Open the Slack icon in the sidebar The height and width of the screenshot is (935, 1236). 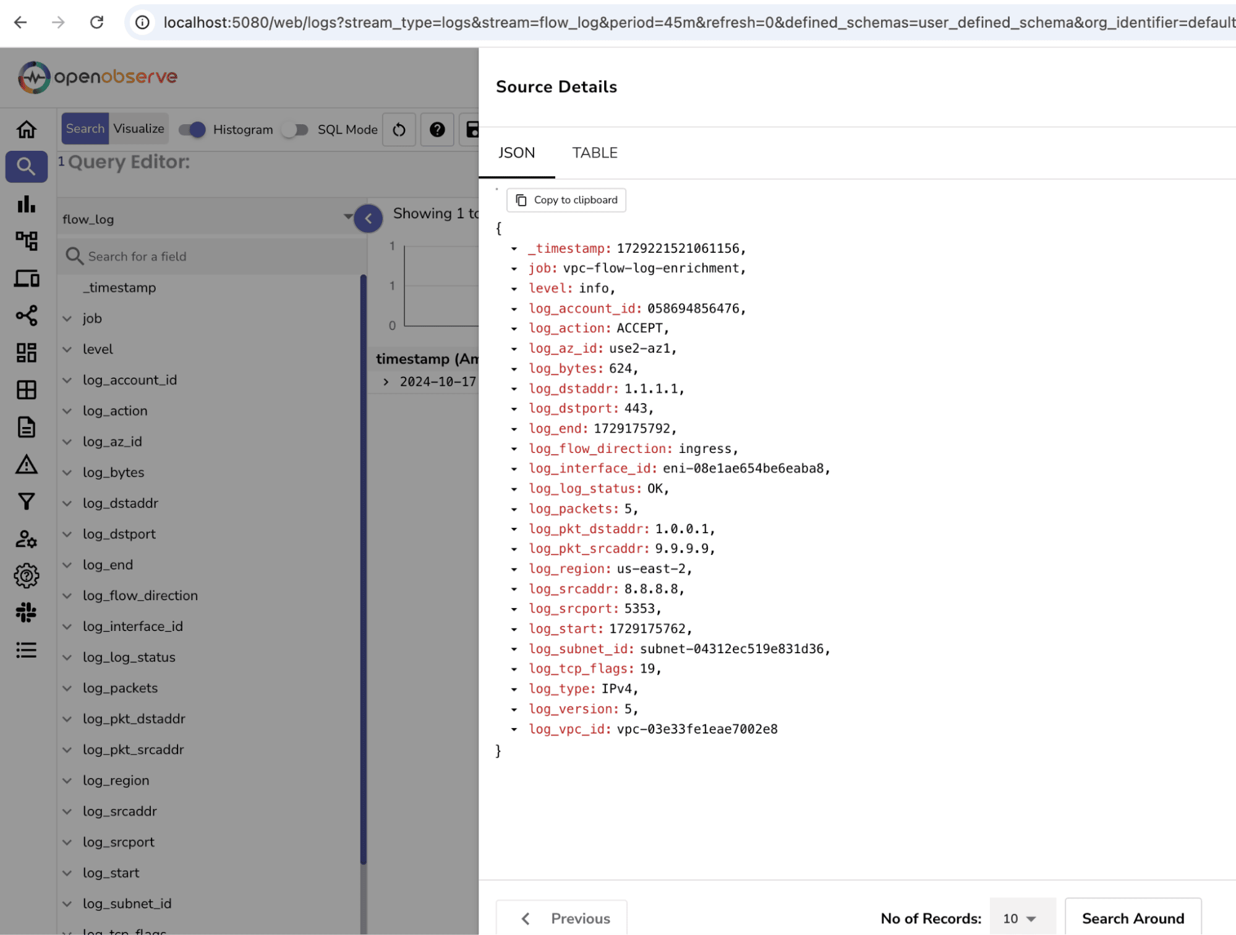[x=26, y=612]
